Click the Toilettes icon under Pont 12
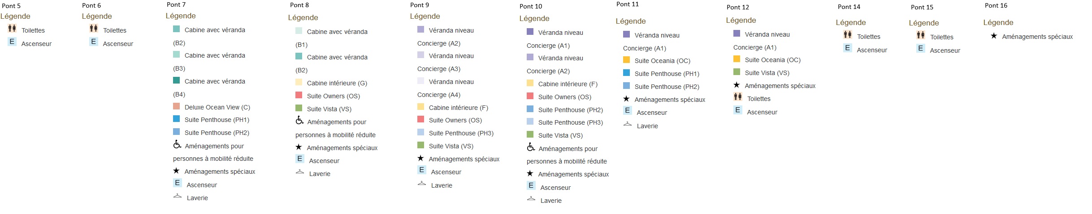 click(738, 97)
